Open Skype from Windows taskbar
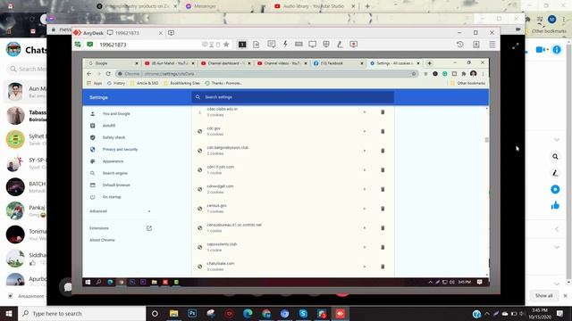572x321 pixels. tap(303, 313)
